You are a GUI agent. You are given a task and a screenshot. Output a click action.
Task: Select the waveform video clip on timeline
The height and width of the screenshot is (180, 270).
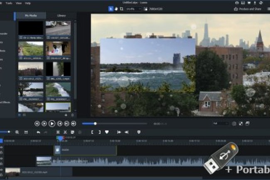coord(153,161)
